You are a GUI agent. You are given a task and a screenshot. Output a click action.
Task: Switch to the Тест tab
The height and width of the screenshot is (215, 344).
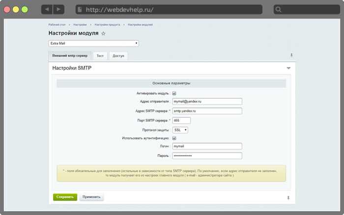click(x=100, y=56)
